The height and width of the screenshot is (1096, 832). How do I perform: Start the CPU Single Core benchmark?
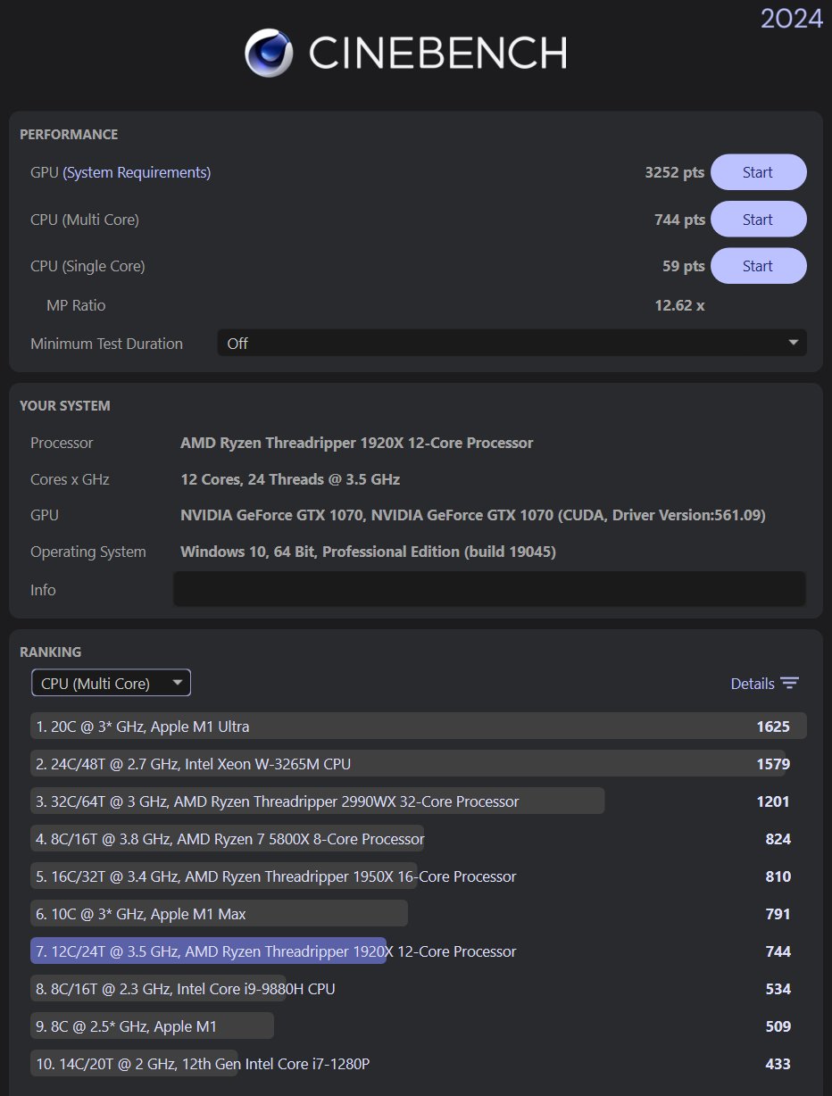click(x=758, y=266)
